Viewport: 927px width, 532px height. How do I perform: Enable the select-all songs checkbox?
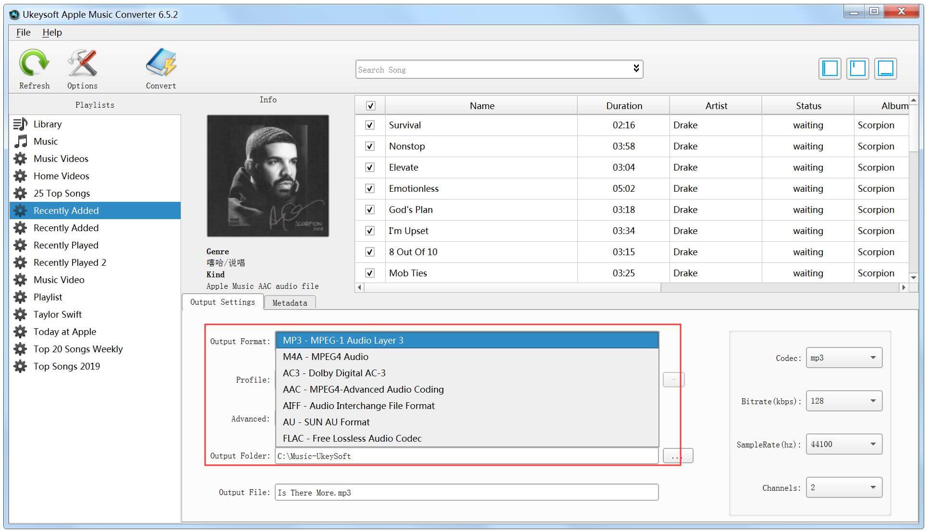click(370, 104)
